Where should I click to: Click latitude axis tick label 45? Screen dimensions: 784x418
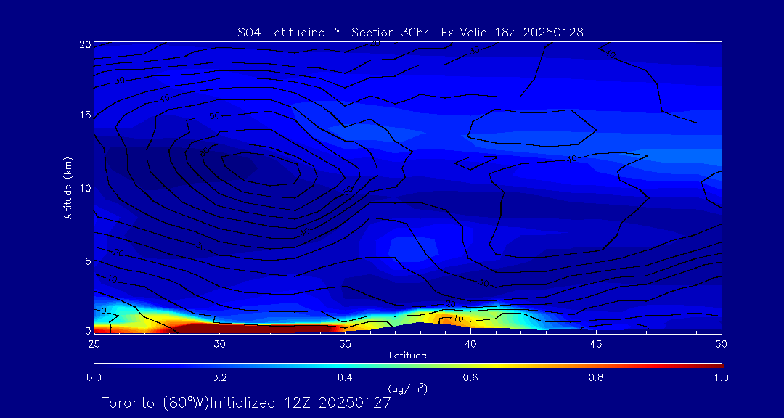(x=596, y=344)
